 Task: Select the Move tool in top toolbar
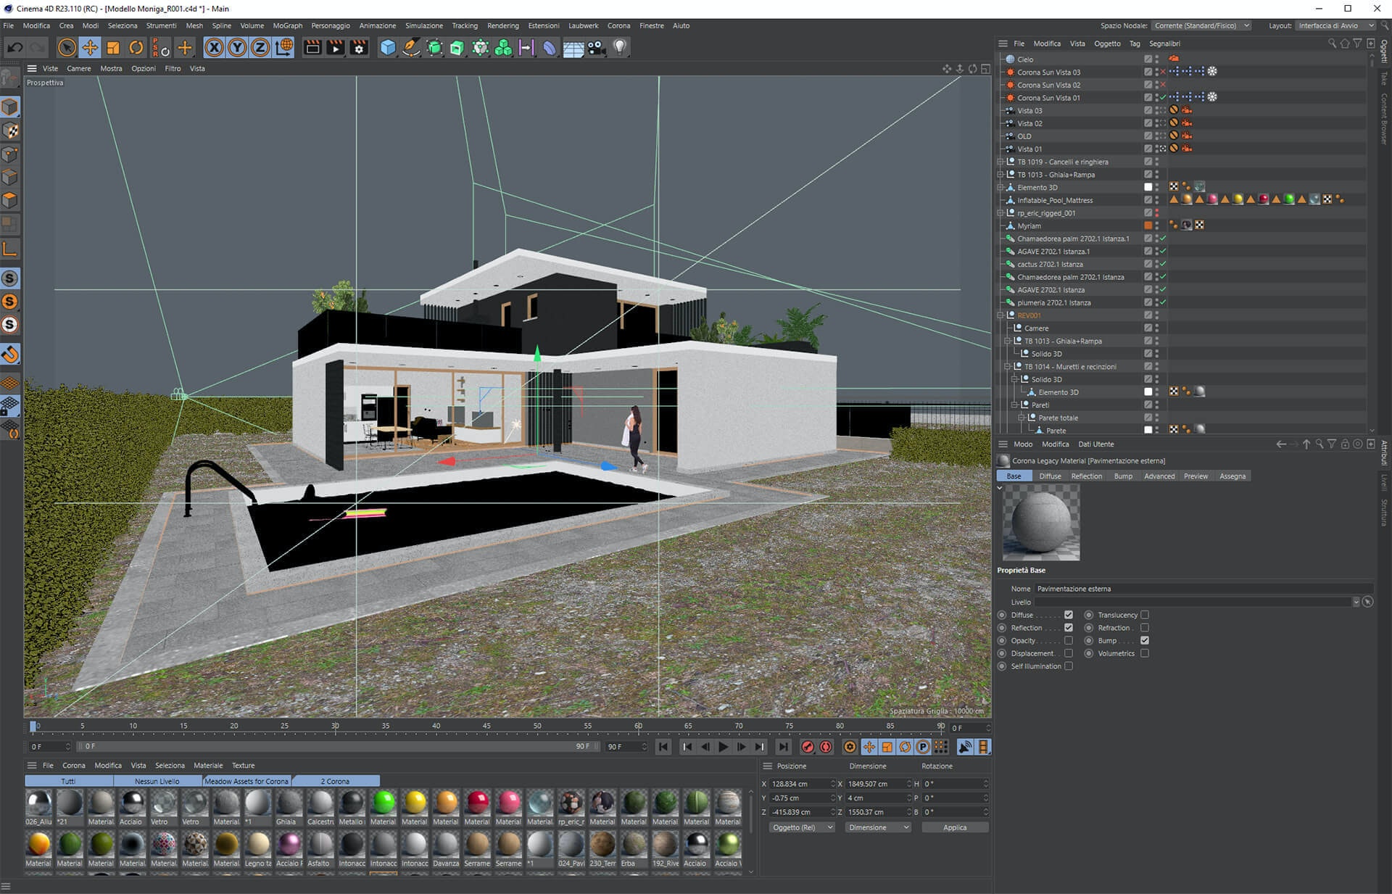tap(90, 48)
